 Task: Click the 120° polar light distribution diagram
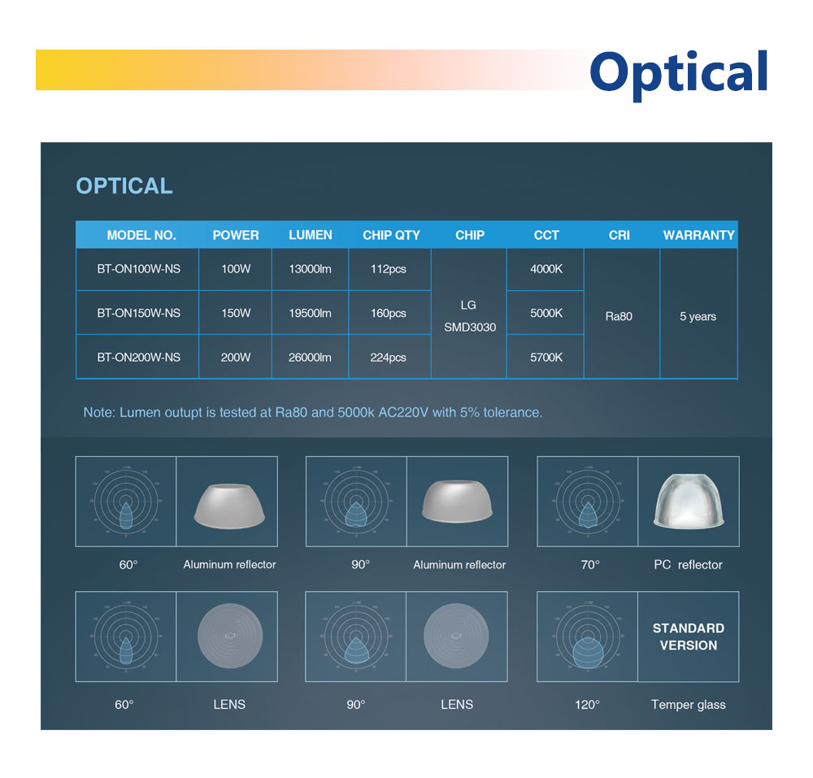coord(588,637)
